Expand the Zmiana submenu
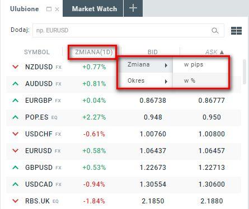Image resolution: width=249 pixels, height=209 pixels. coord(145,65)
